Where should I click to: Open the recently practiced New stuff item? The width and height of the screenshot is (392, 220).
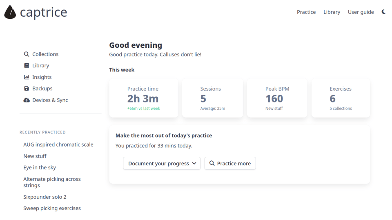[x=35, y=156]
